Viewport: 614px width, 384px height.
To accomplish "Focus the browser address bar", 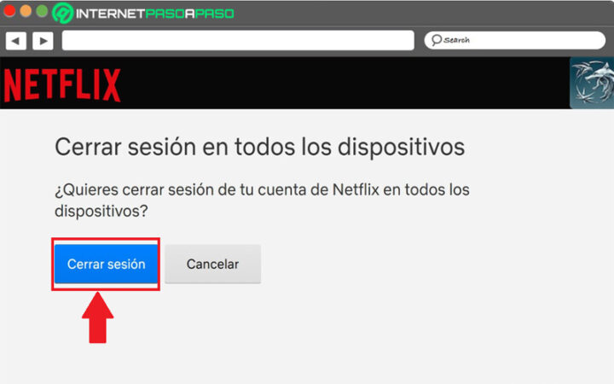I will [238, 40].
